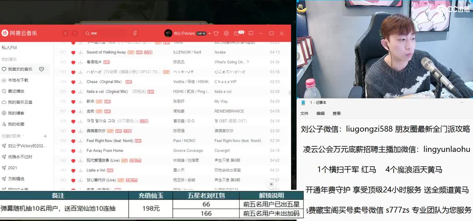Open the skin theme T-shirt icon

216,33
